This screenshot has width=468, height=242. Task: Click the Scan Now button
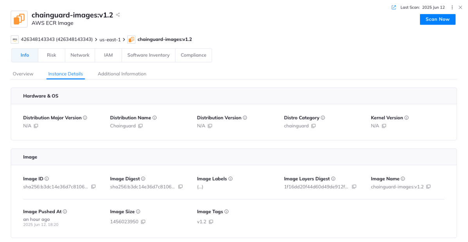(438, 19)
